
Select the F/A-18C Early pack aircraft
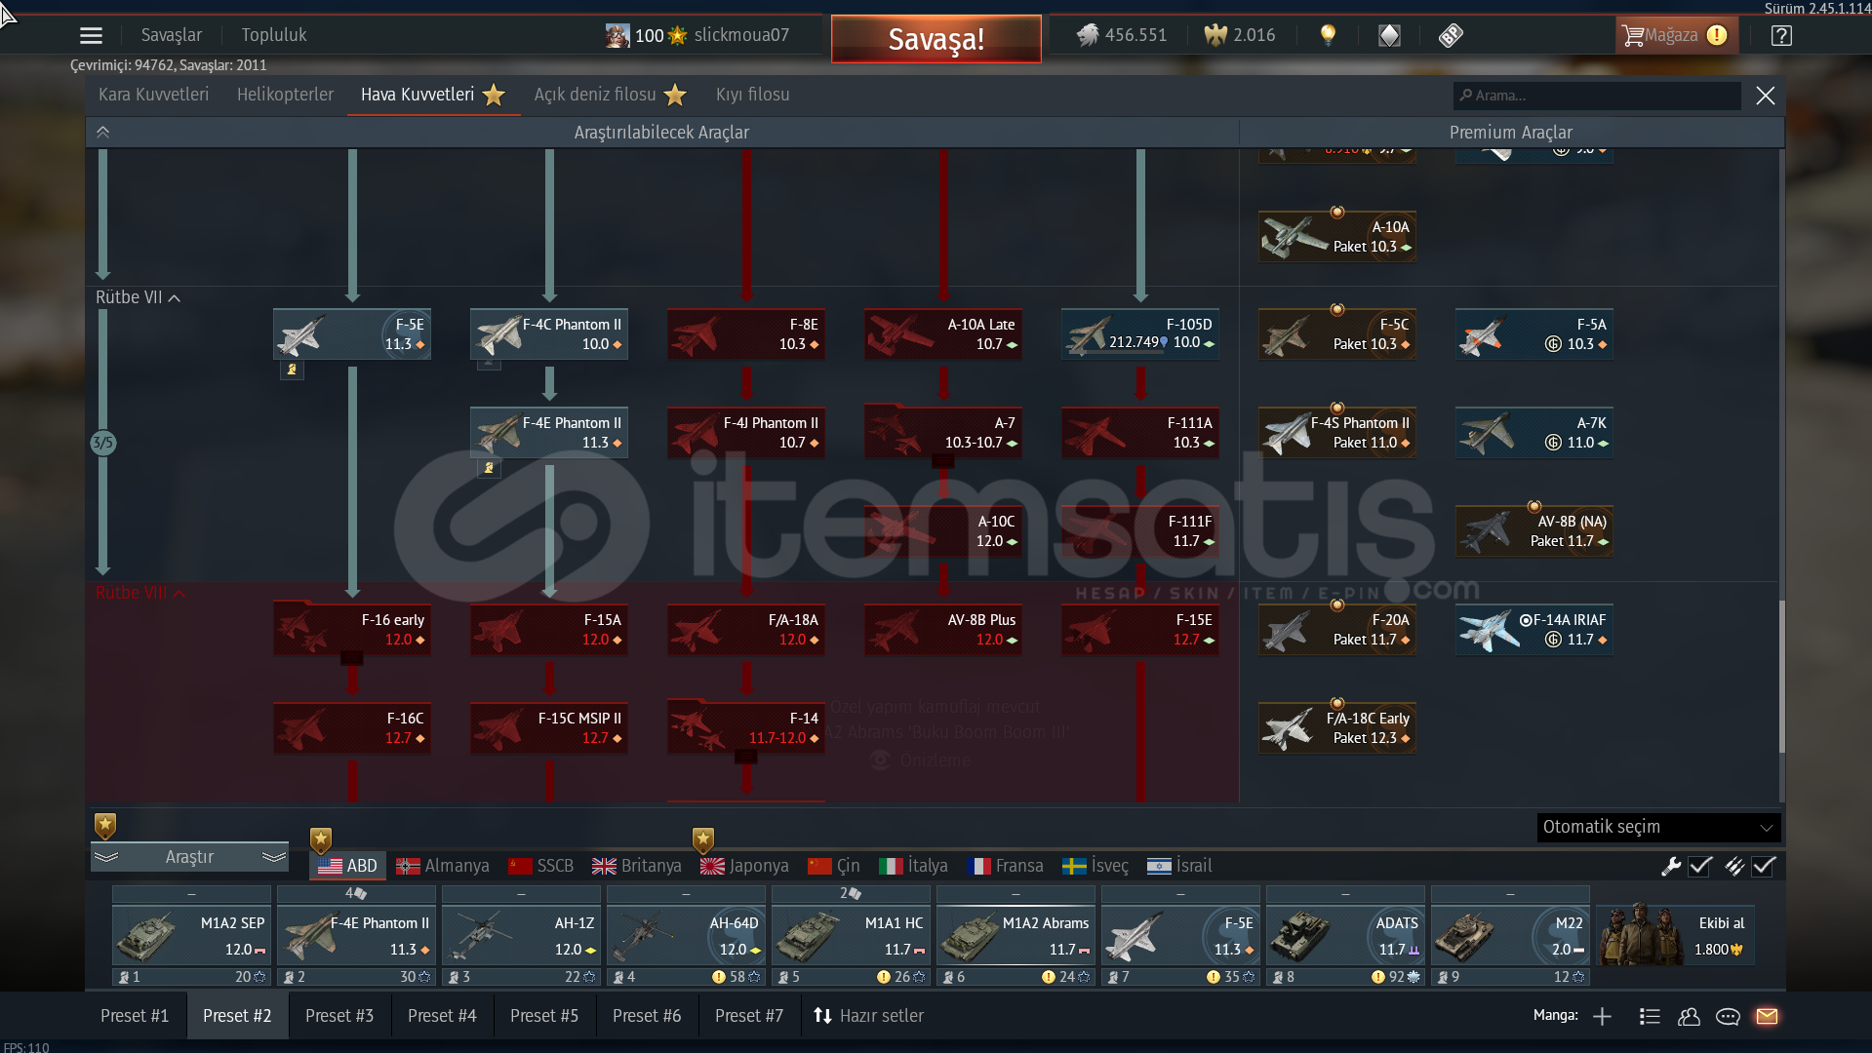[1337, 728]
